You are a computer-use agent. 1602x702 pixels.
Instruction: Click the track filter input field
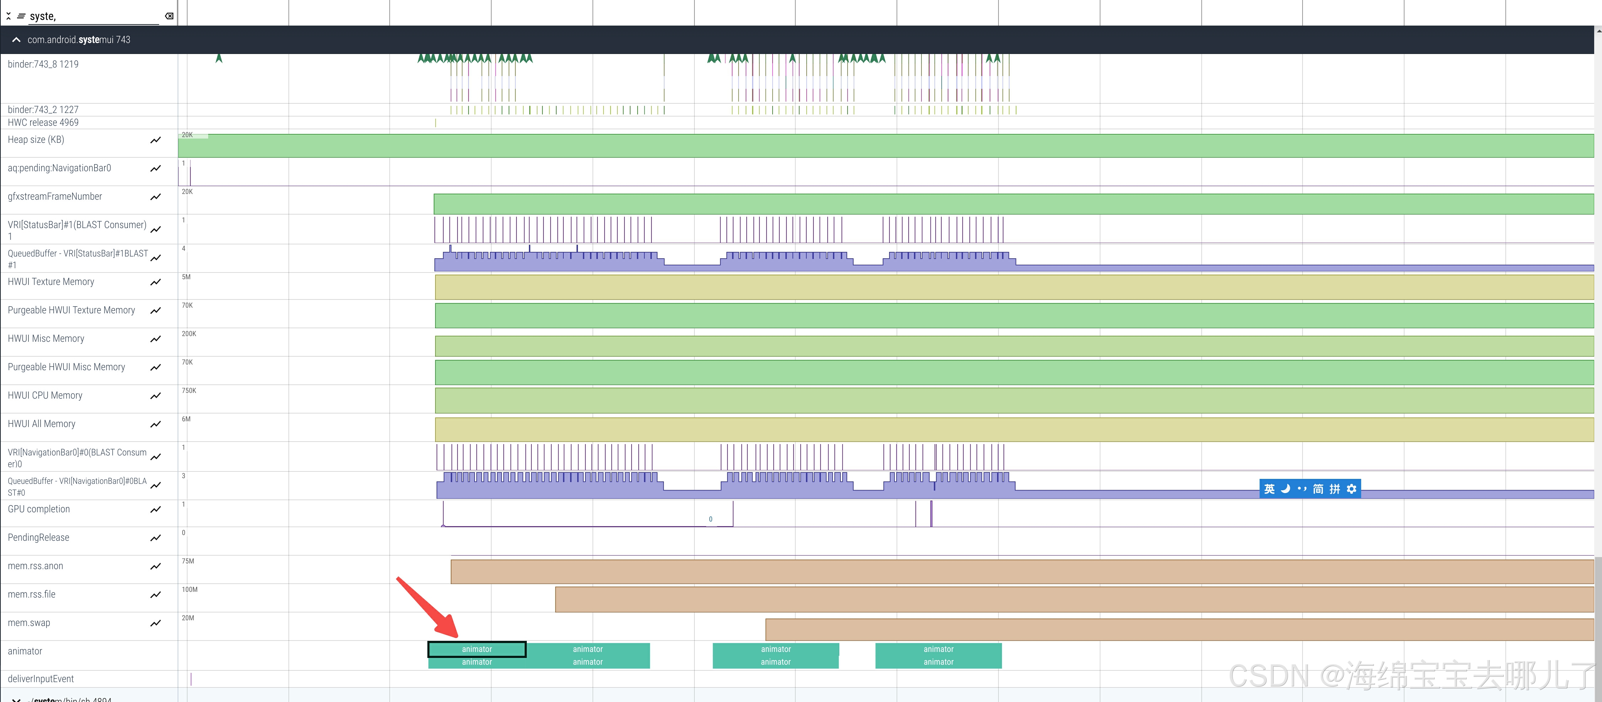93,16
